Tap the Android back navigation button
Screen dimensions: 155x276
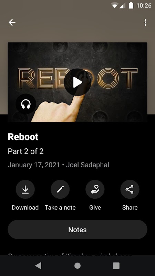pos(39,266)
